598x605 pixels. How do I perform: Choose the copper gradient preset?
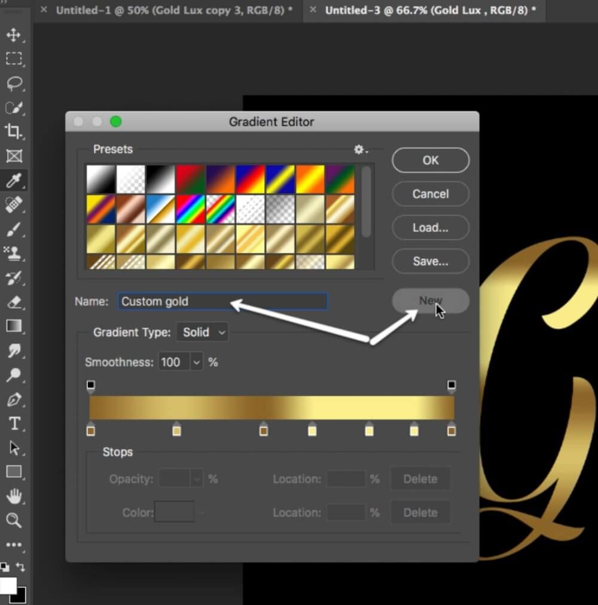pyautogui.click(x=131, y=209)
